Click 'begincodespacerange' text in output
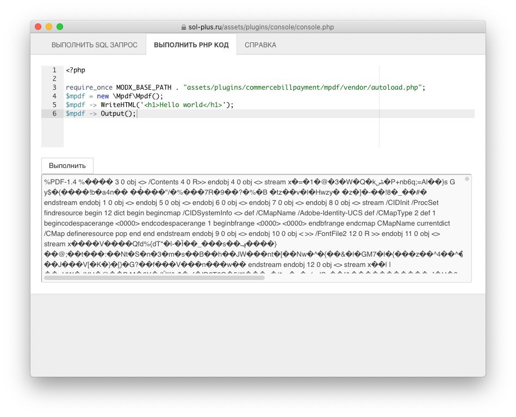Viewport: 516px width, 417px height. (x=79, y=223)
